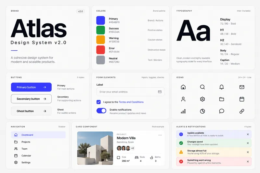This screenshot has height=173, width=260.
Task: Click the H2 typography entry
Action: 231,42
